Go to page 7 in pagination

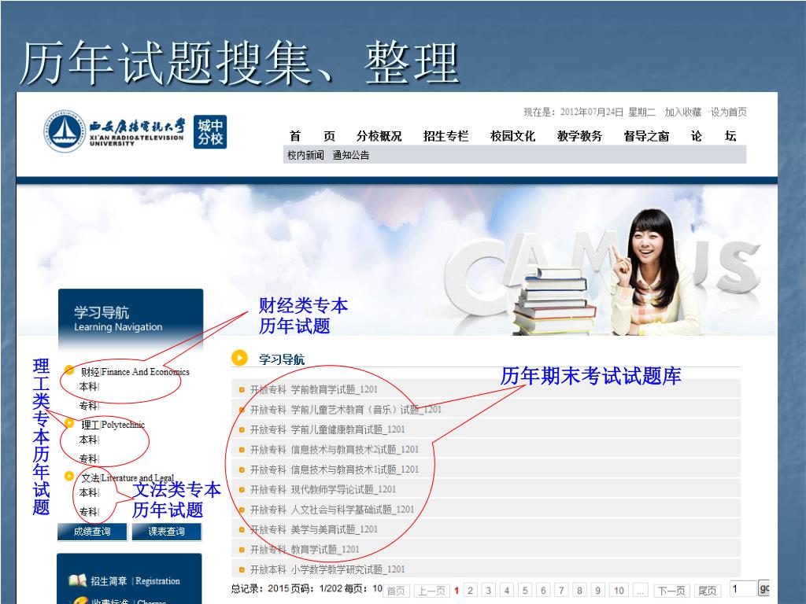(561, 591)
